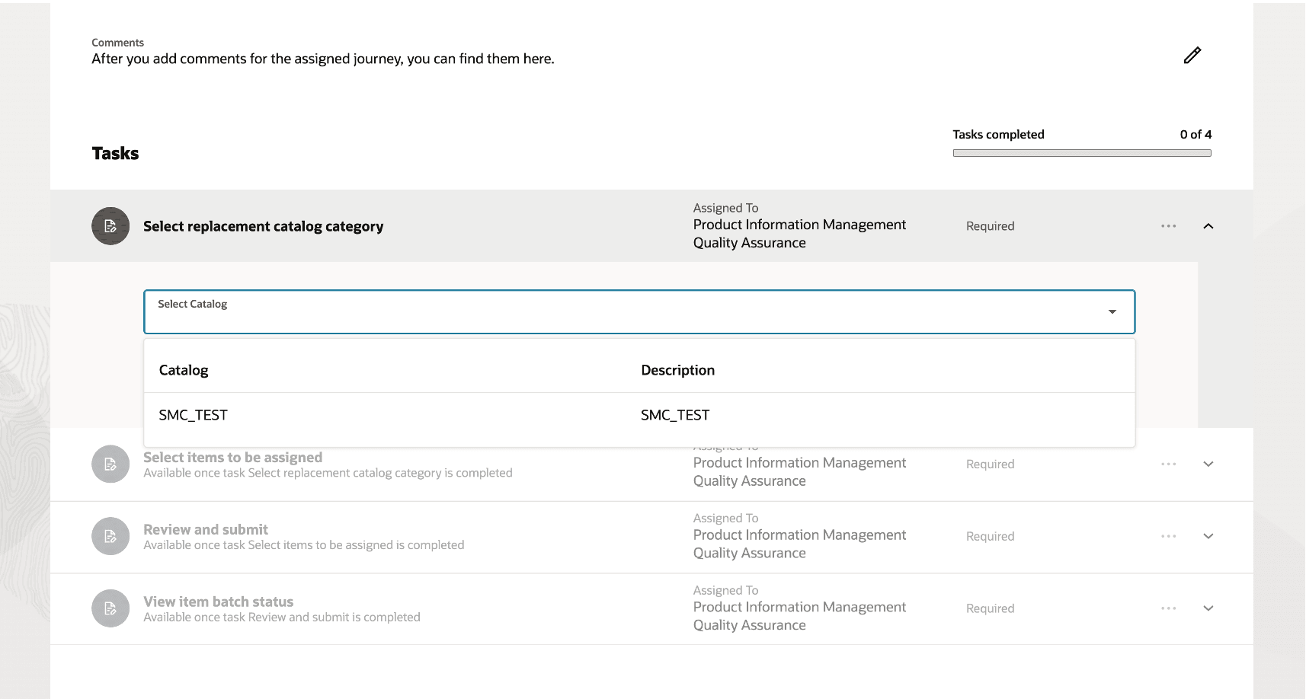Viewport: 1306px width, 699px height.
Task: Expand the View item batch status task
Action: pyautogui.click(x=1208, y=608)
